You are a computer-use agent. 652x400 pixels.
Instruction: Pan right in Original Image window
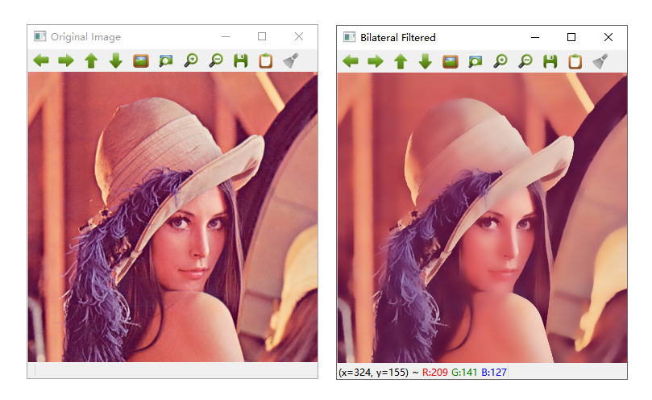[x=66, y=60]
